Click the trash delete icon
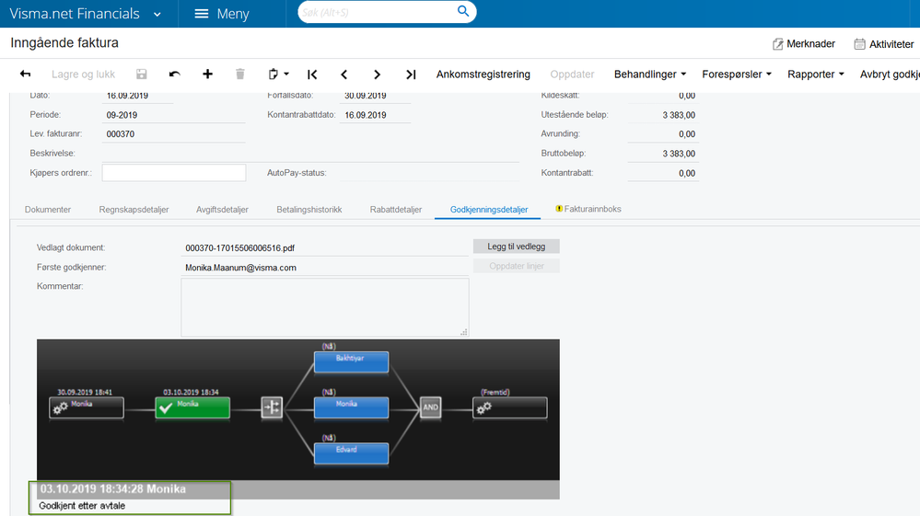 click(x=240, y=74)
